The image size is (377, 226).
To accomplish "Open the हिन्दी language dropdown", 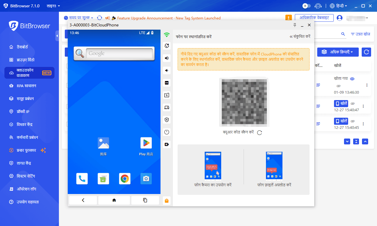I will [x=338, y=6].
